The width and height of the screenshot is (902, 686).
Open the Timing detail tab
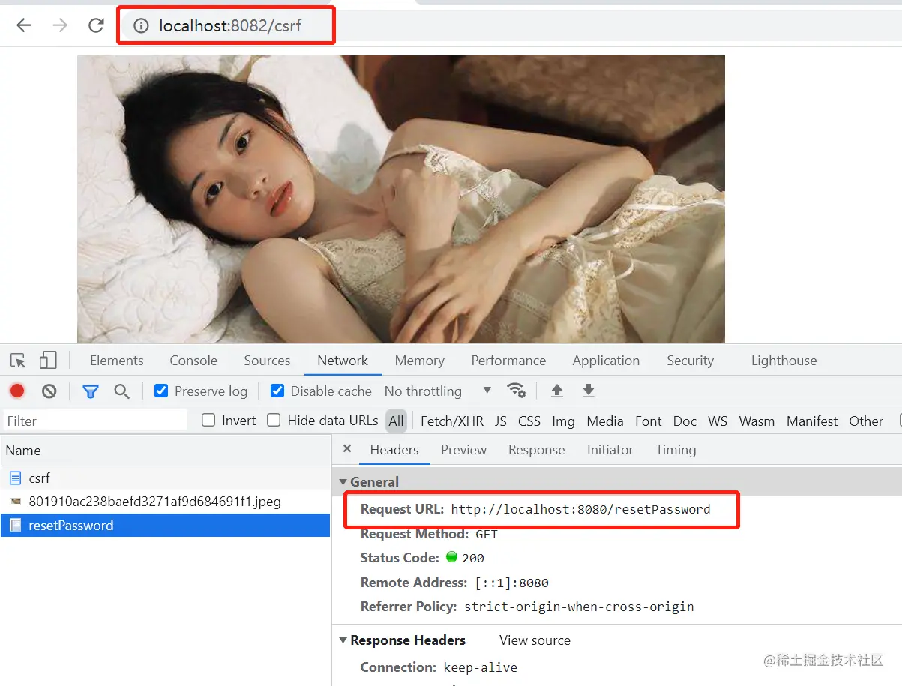[676, 450]
